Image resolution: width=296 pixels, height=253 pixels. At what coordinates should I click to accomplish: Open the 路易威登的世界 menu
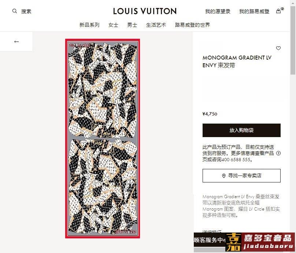coord(192,25)
